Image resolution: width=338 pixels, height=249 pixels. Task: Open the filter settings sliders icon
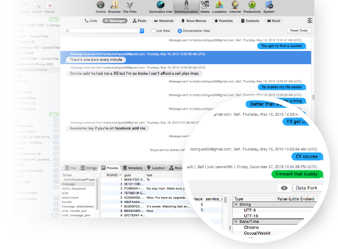[x=310, y=20]
